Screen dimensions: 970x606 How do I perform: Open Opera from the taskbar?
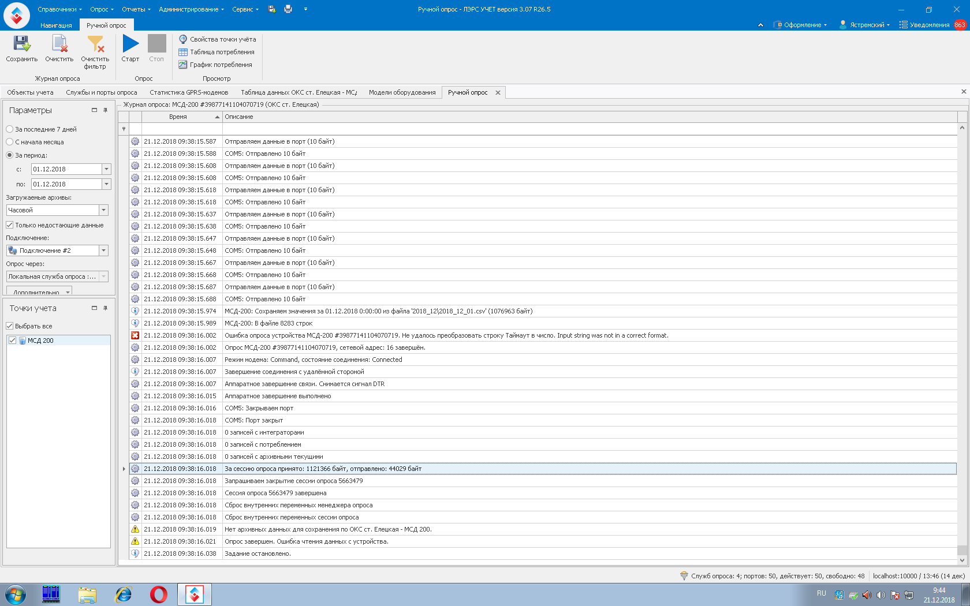point(159,594)
